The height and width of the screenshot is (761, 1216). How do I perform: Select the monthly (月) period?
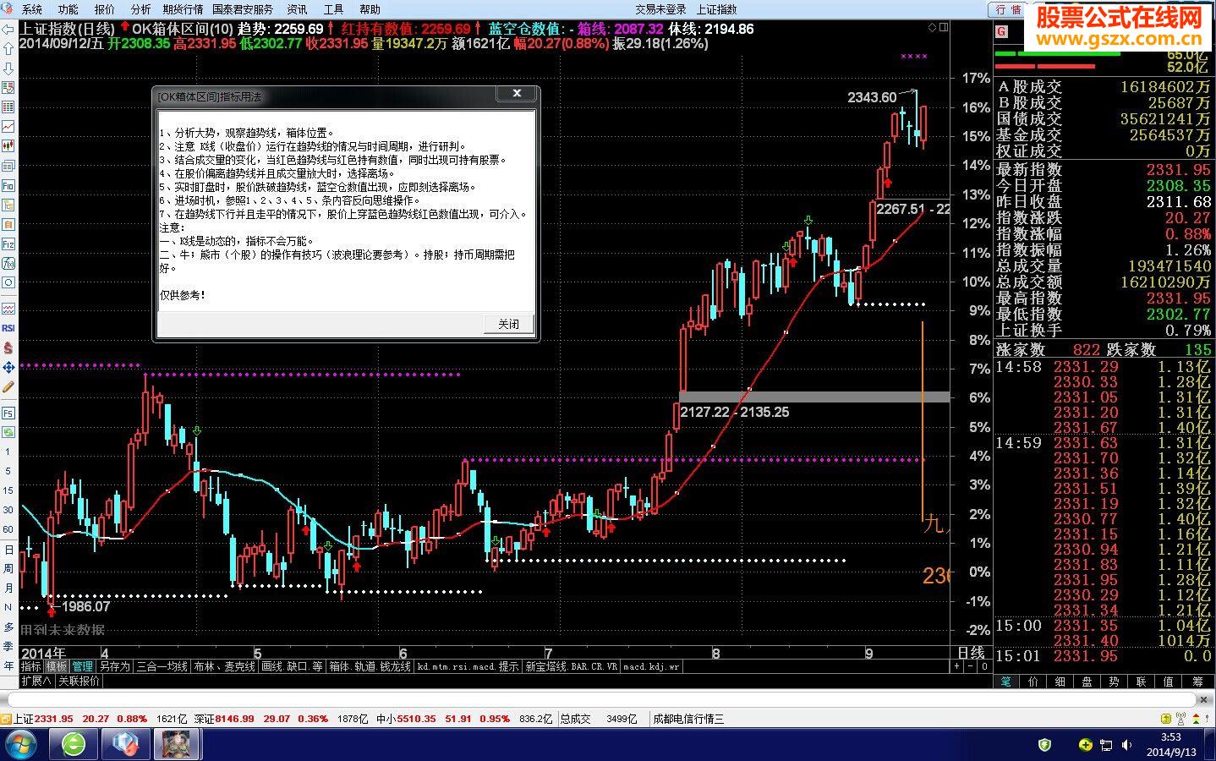point(8,588)
